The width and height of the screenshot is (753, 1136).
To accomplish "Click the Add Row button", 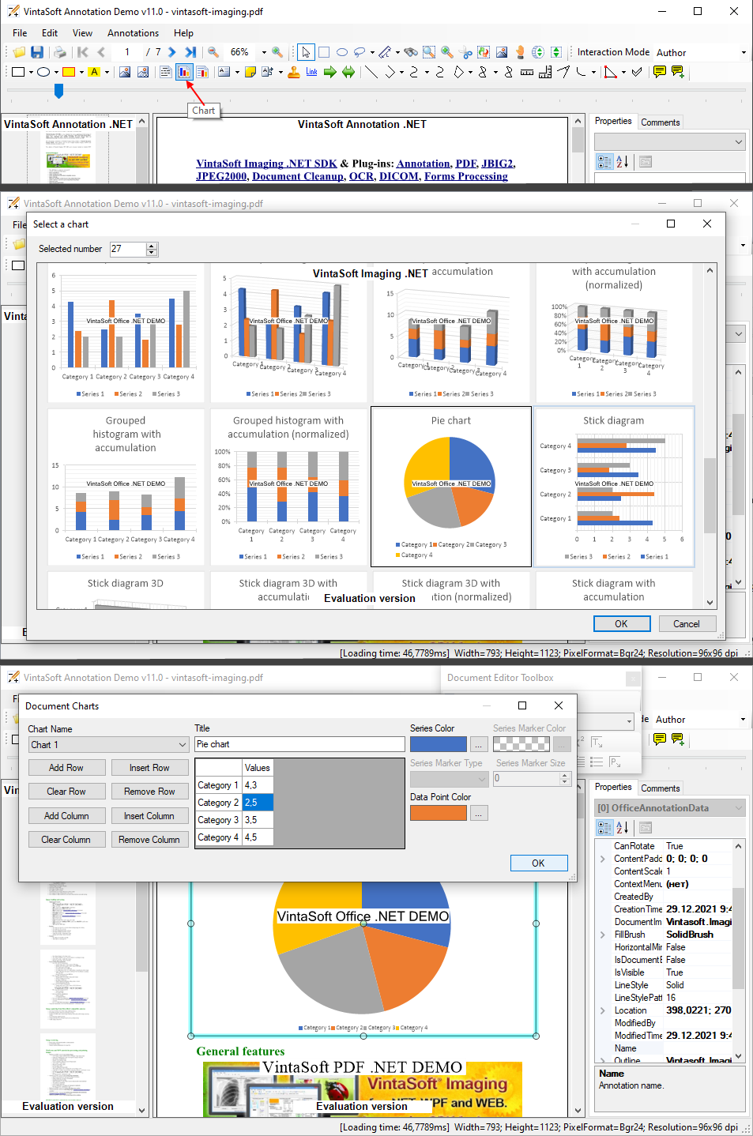I will 66,768.
